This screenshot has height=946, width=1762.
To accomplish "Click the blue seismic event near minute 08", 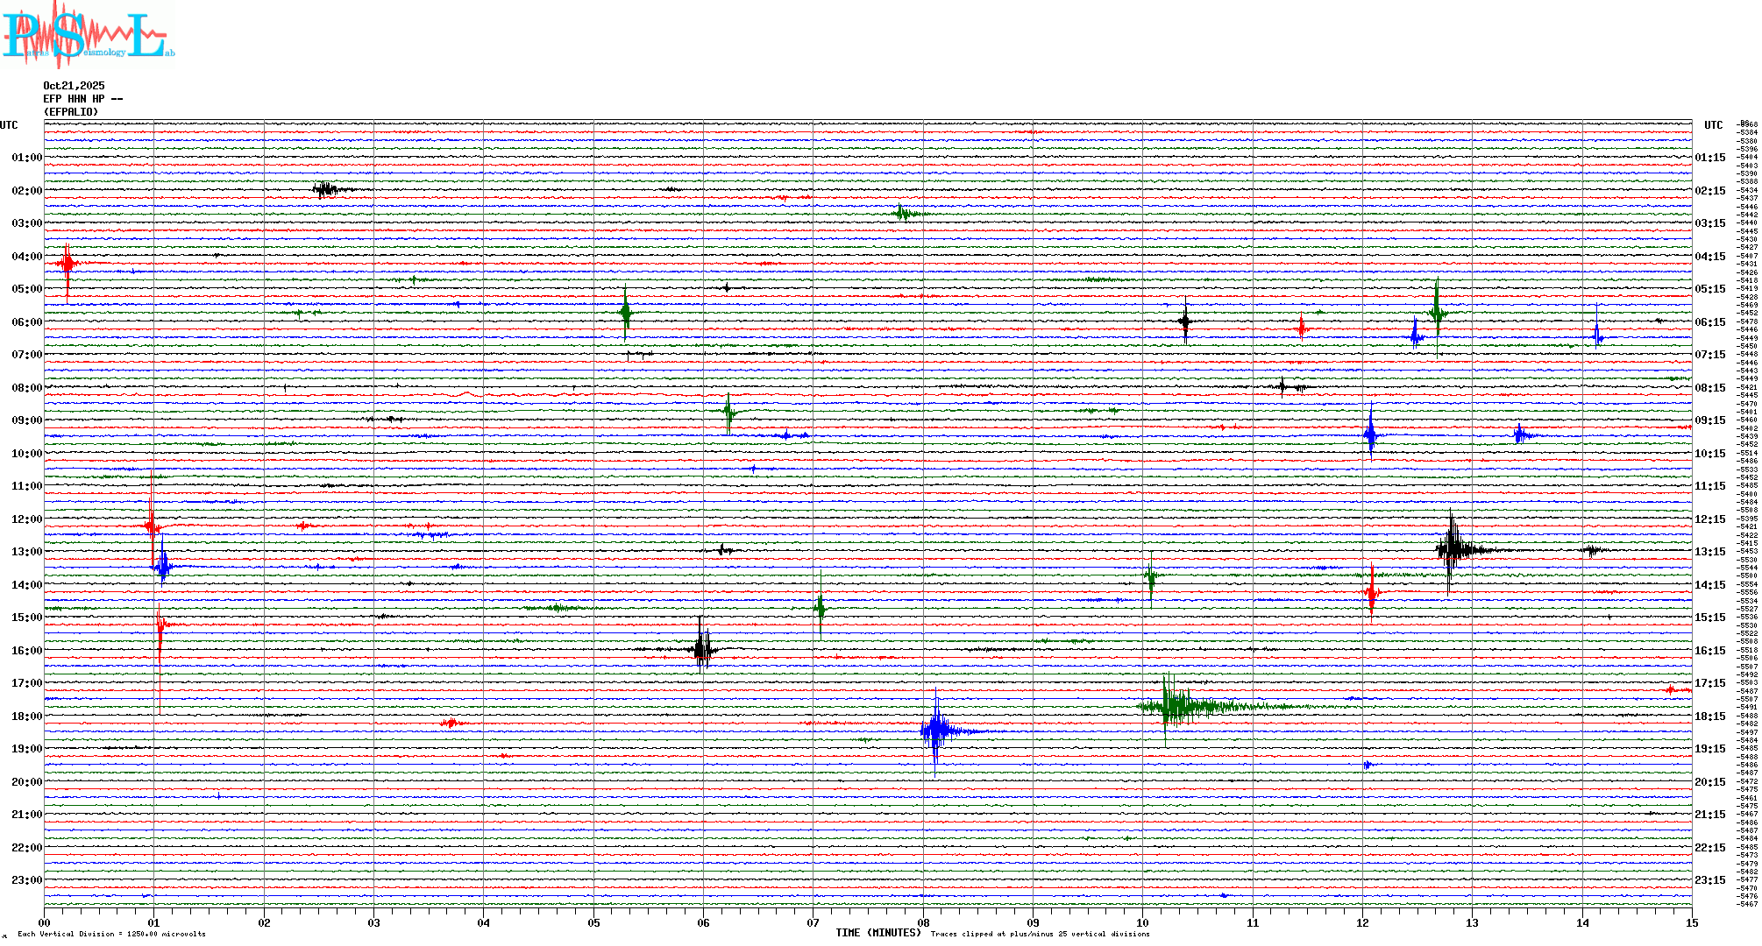I will (936, 731).
